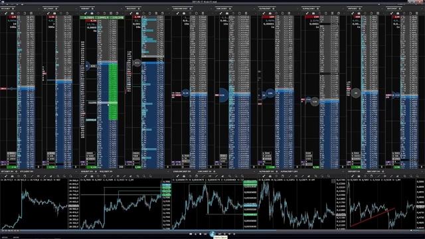Click last toolbar icon in third order book panel
The image size is (425, 239).
[x=117, y=13]
